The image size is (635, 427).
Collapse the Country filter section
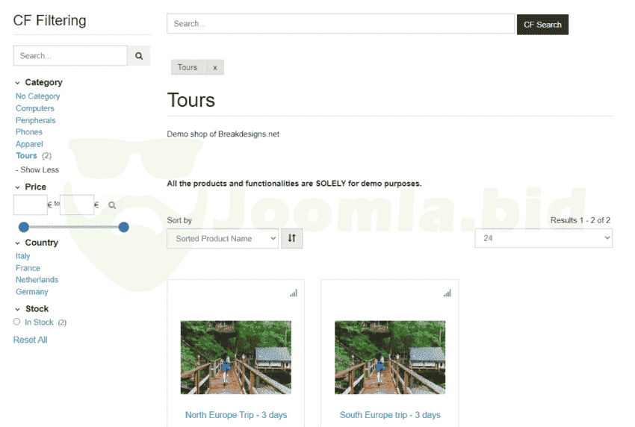18,243
